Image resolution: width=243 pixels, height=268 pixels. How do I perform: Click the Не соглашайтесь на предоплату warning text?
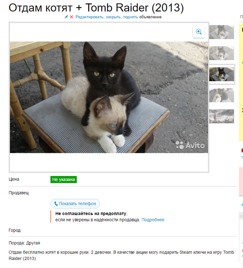point(92,214)
